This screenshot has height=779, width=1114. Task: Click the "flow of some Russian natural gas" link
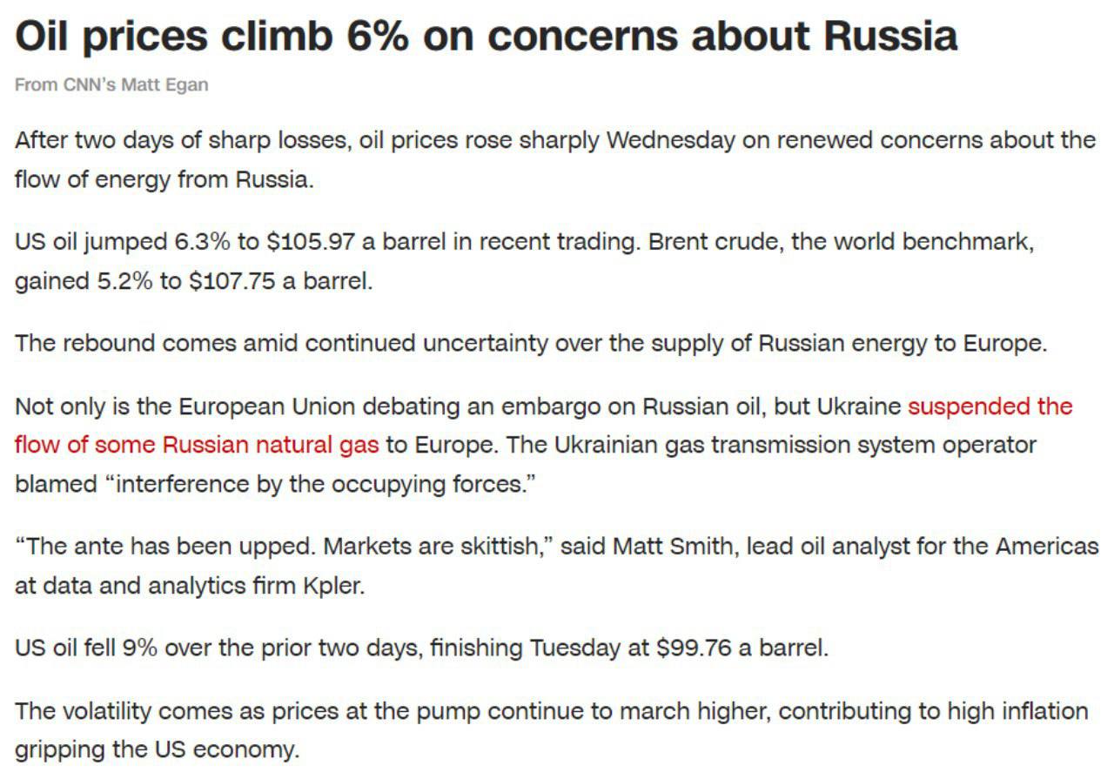click(197, 445)
